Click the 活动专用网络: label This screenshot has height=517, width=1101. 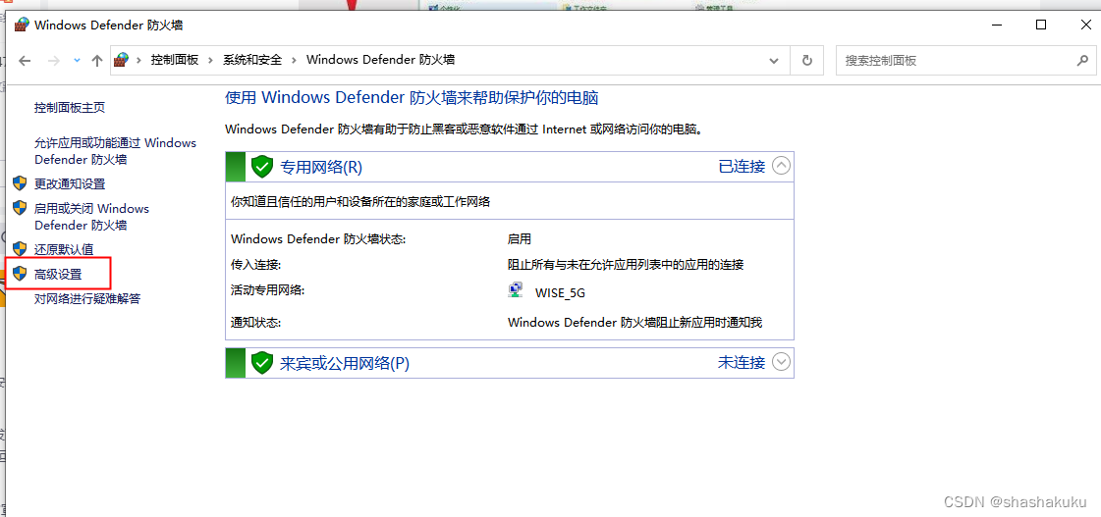(x=267, y=289)
